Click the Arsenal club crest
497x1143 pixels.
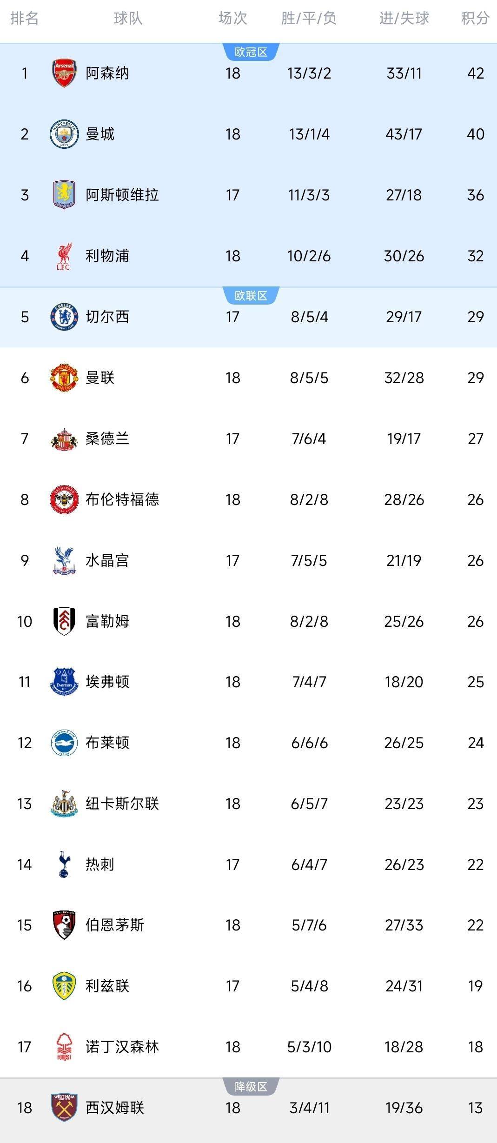pyautogui.click(x=65, y=73)
